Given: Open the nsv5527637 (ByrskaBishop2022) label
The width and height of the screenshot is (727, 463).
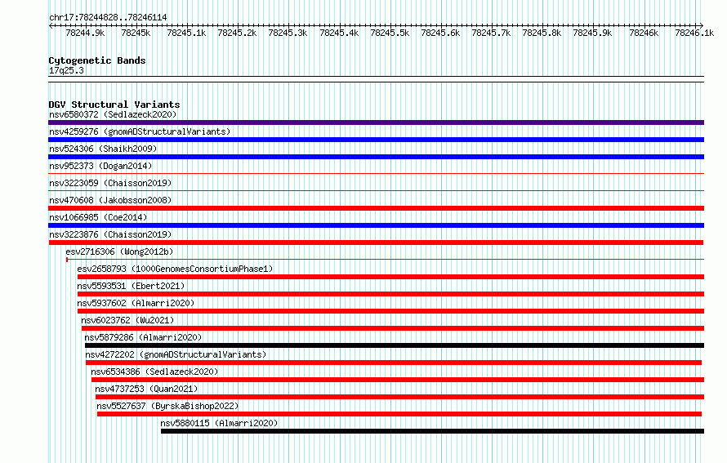Looking at the screenshot, I should [x=167, y=406].
